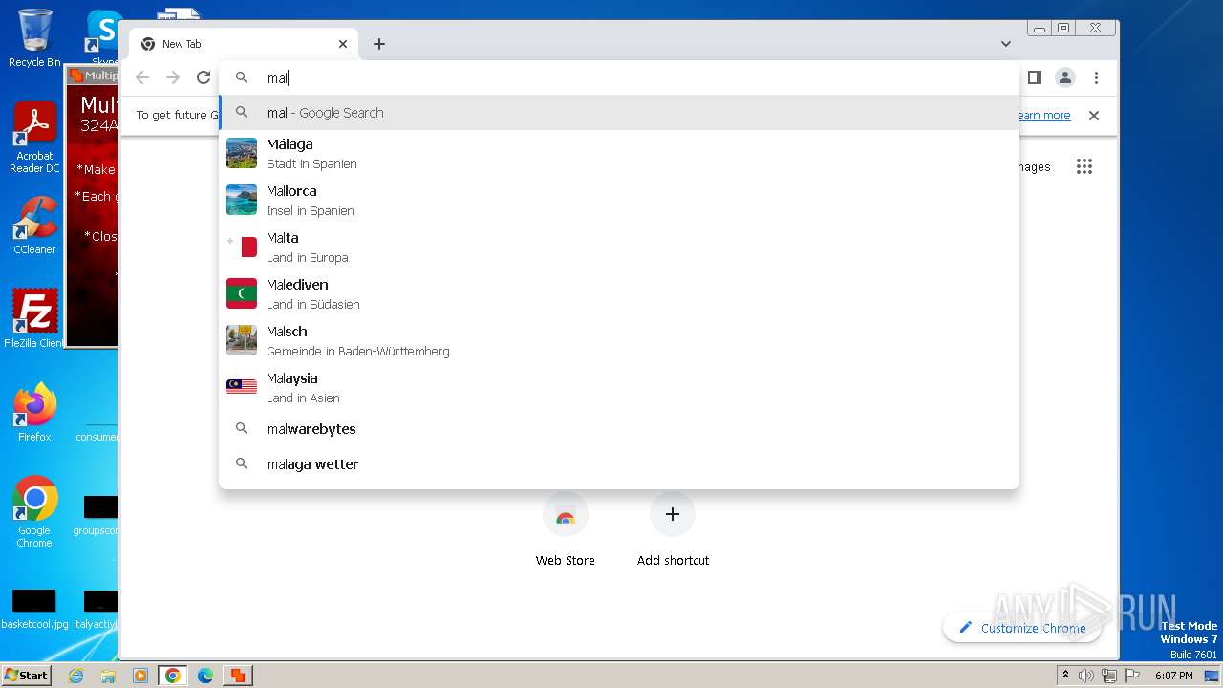Open FileZilla Client desktop icon
Viewport: 1223px width, 688px height.
pyautogui.click(x=34, y=318)
